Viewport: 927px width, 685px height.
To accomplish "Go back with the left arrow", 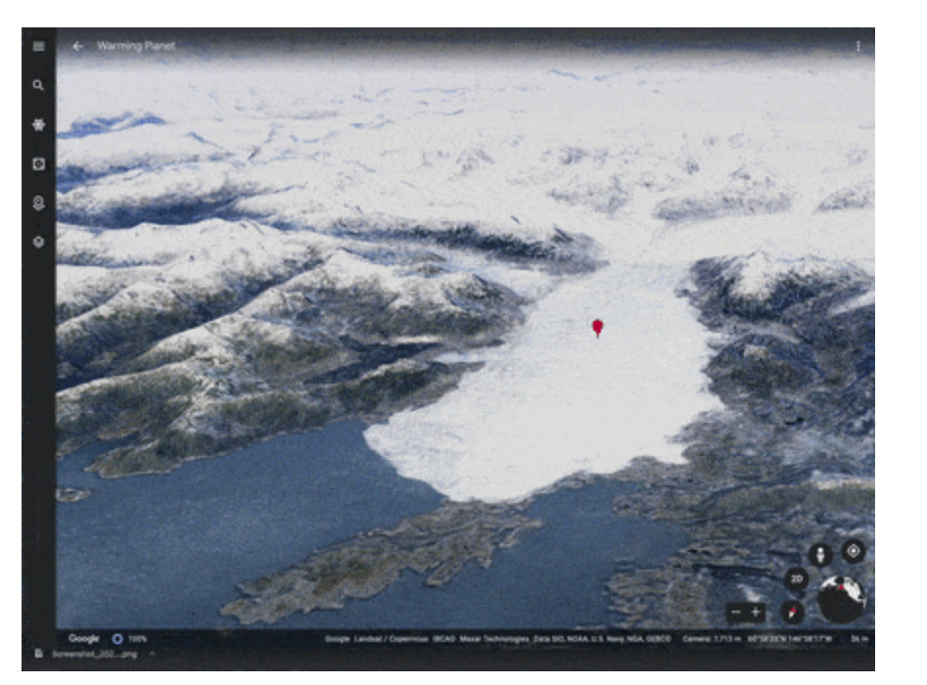I will pos(77,46).
